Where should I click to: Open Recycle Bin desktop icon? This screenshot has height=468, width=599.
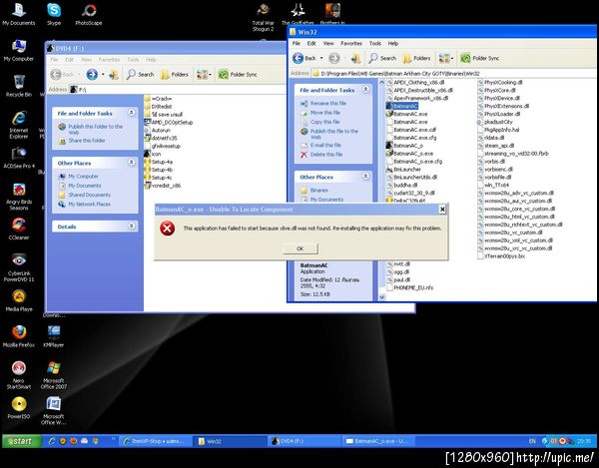click(19, 86)
